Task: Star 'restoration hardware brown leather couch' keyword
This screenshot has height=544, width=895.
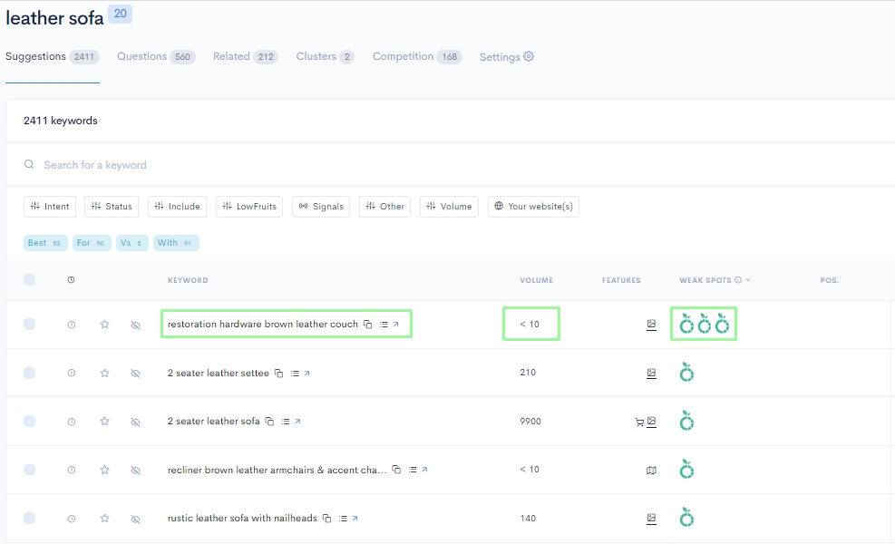Action: (x=104, y=325)
